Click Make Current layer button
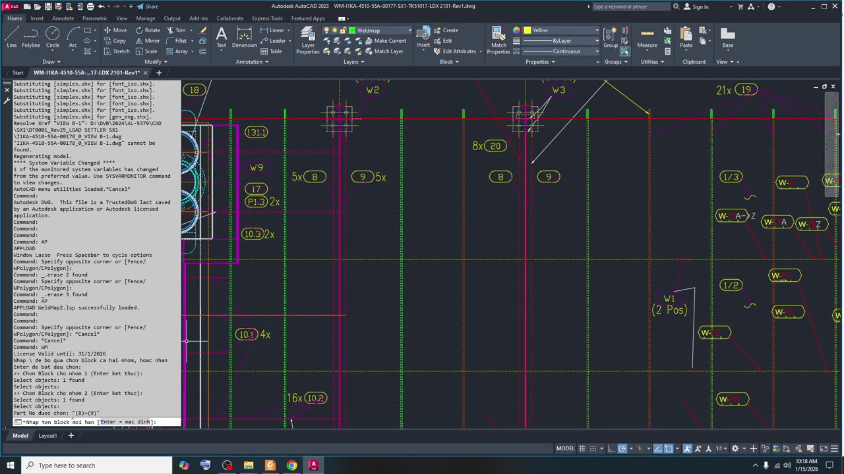The width and height of the screenshot is (844, 474). tap(386, 41)
